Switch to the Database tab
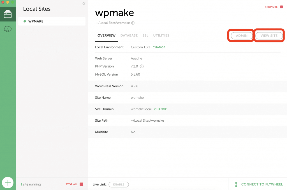Viewport: 287px width, 190px height. coord(129,35)
